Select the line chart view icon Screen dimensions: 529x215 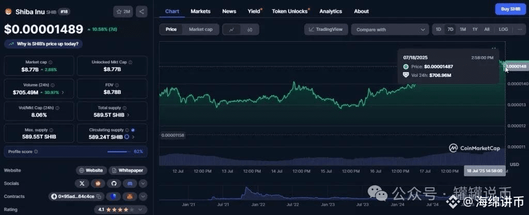point(231,29)
